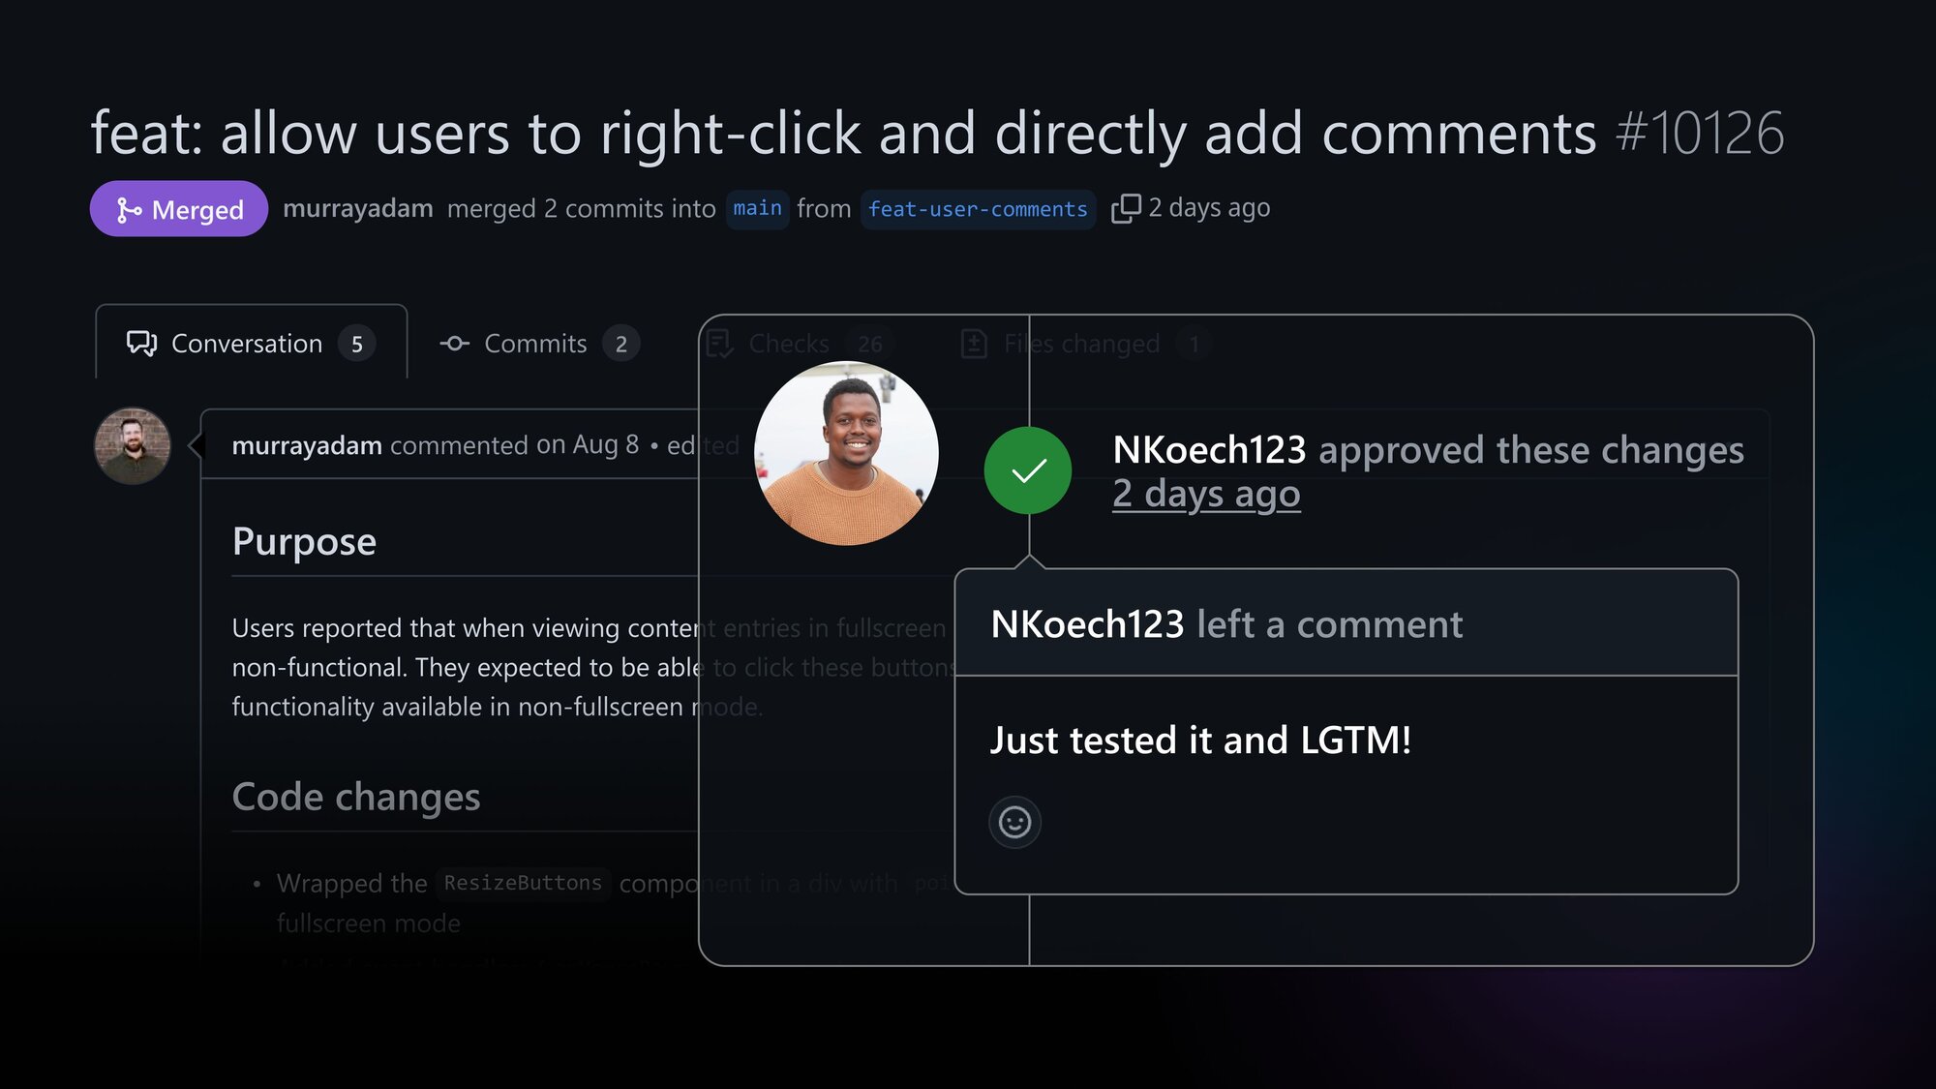Click the Conversation speech bubble icon
The width and height of the screenshot is (1936, 1089).
(141, 344)
